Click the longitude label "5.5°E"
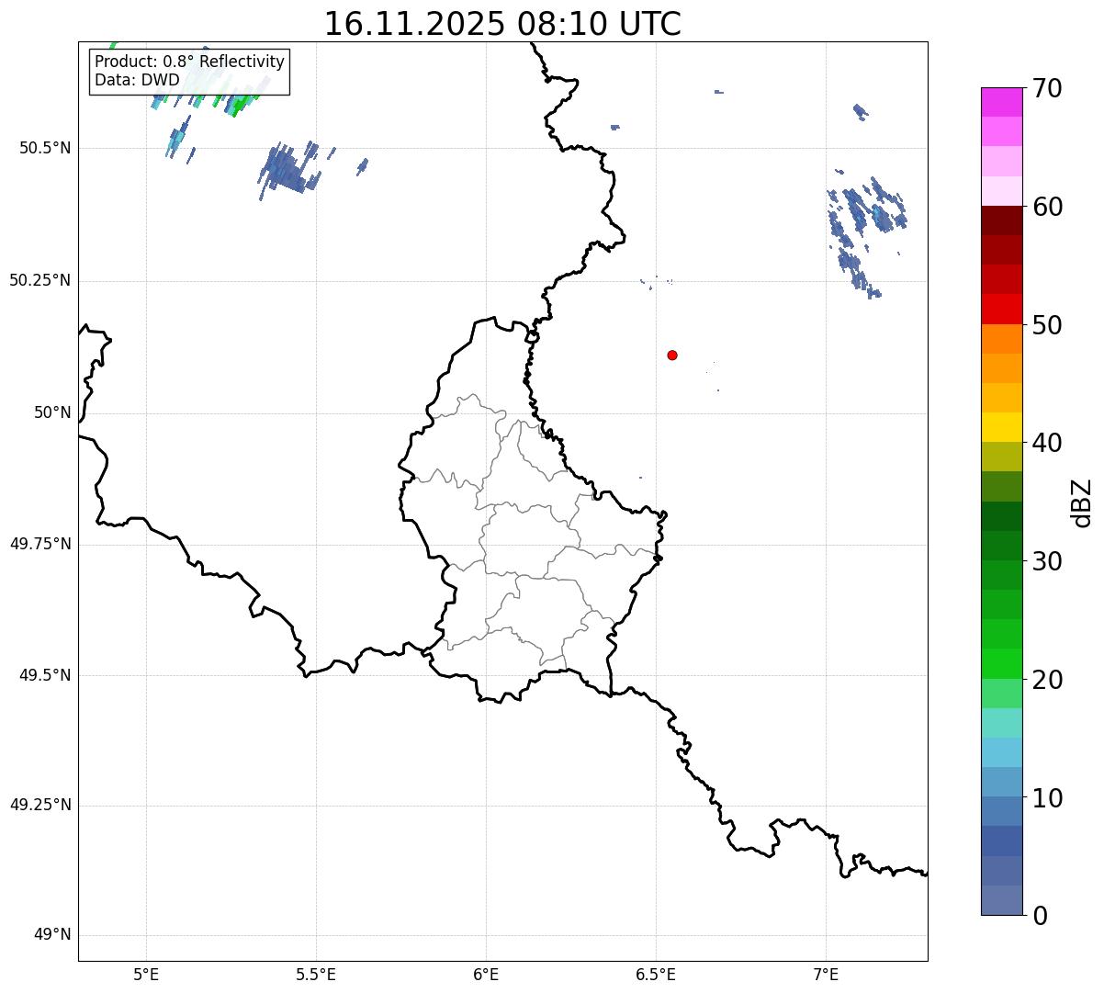Image resolution: width=1104 pixels, height=993 pixels. 316,975
